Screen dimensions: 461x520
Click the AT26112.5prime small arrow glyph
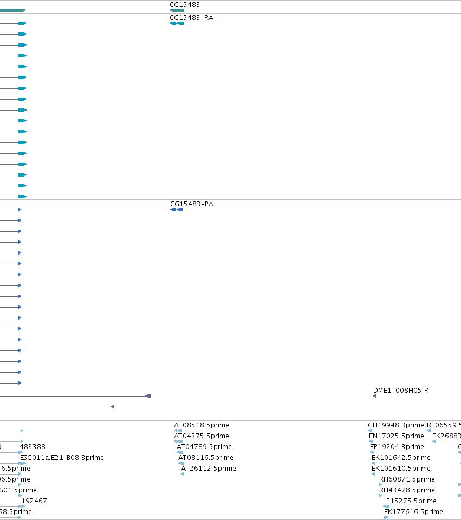[182, 474]
